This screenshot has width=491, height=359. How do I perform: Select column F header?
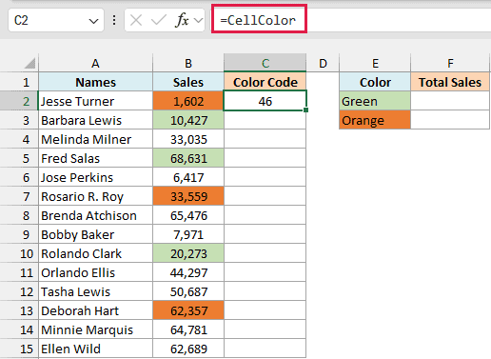450,63
